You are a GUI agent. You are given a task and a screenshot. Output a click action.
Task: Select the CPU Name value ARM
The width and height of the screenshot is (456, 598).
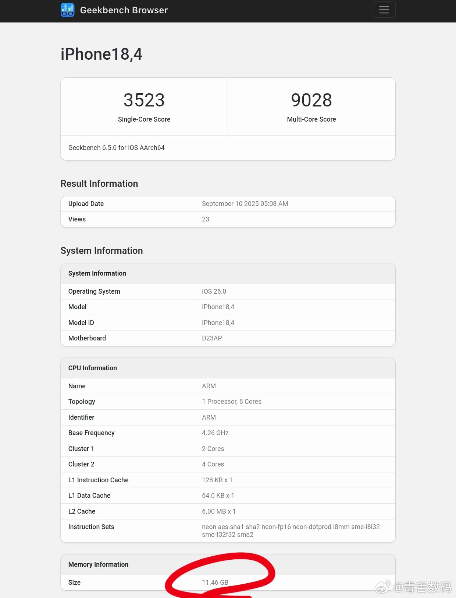[x=209, y=386]
